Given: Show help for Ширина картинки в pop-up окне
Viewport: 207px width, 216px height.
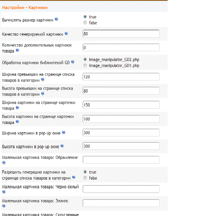Looking at the screenshot, I should 64,132.
